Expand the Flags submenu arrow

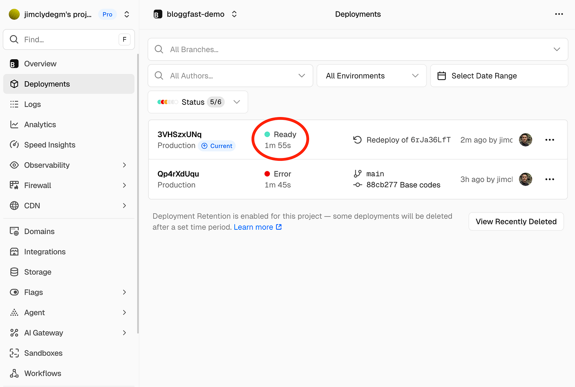point(124,292)
